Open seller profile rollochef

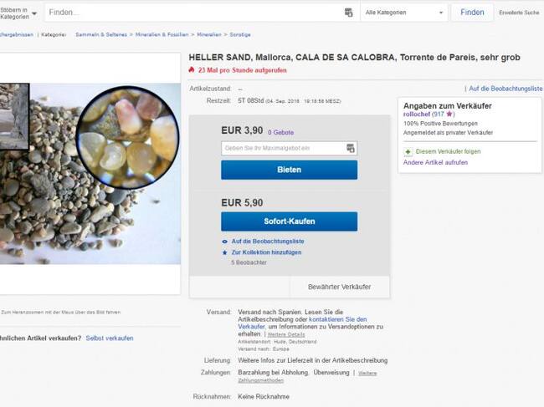417,114
